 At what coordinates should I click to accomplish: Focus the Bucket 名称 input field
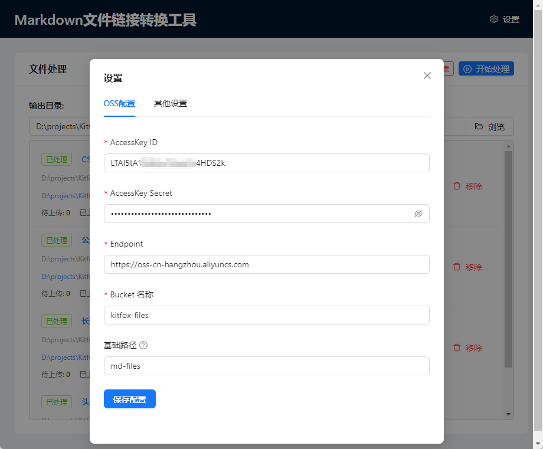(266, 315)
